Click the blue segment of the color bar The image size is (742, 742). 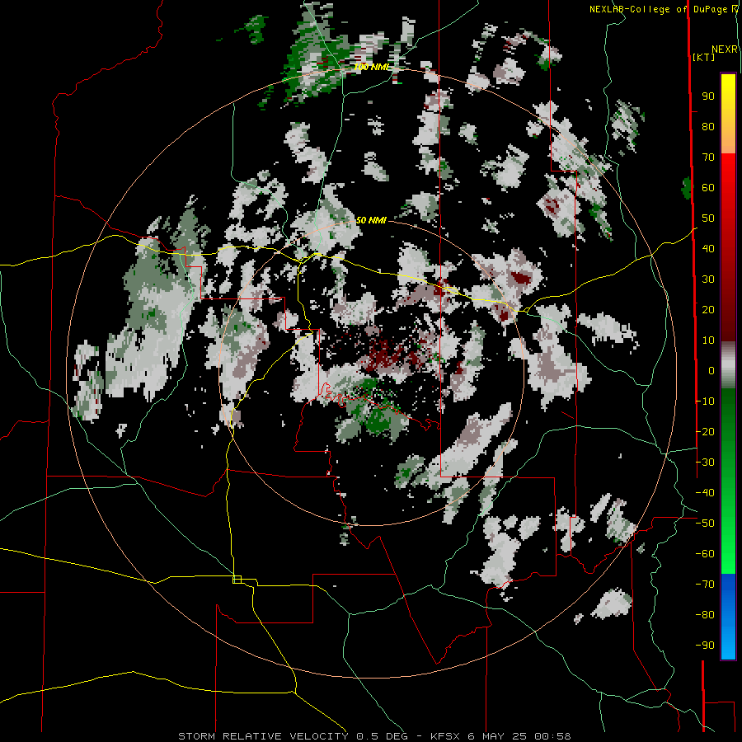[x=728, y=617]
